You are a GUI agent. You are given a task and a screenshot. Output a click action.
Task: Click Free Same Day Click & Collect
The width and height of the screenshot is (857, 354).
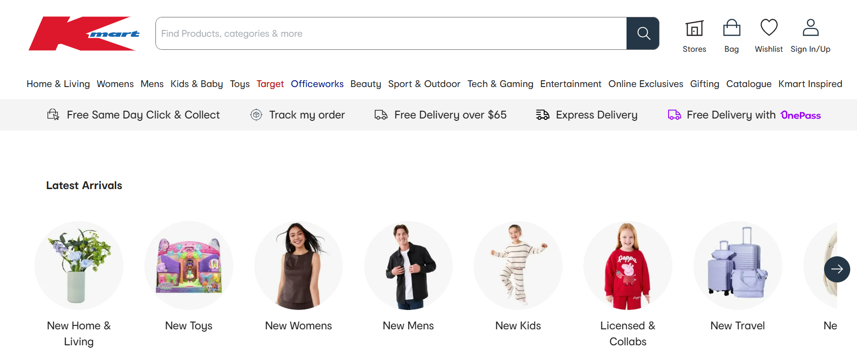[143, 115]
